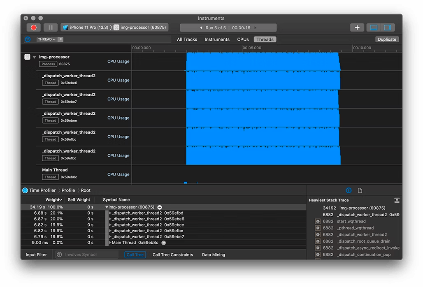Click focus arrow on Main Thread row
Screen dimensions: 423x287
click(x=163, y=243)
